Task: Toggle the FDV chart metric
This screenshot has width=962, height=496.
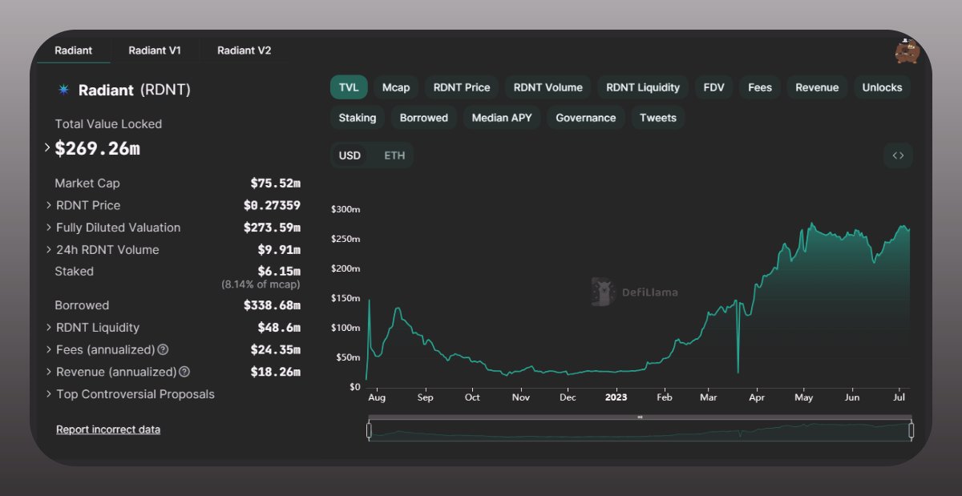Action: (x=713, y=87)
